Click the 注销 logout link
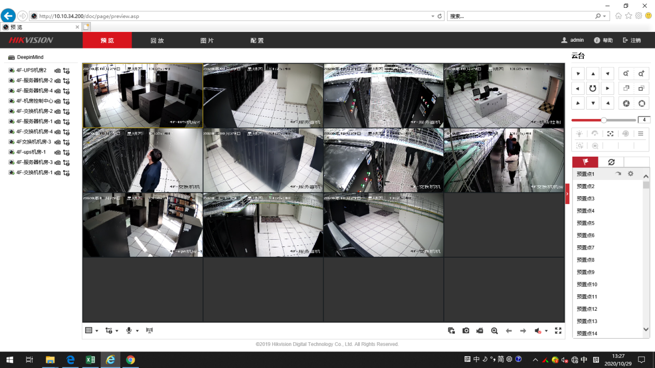 coord(632,40)
